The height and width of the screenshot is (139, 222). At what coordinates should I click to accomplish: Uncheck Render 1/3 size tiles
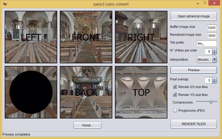coord(175,95)
